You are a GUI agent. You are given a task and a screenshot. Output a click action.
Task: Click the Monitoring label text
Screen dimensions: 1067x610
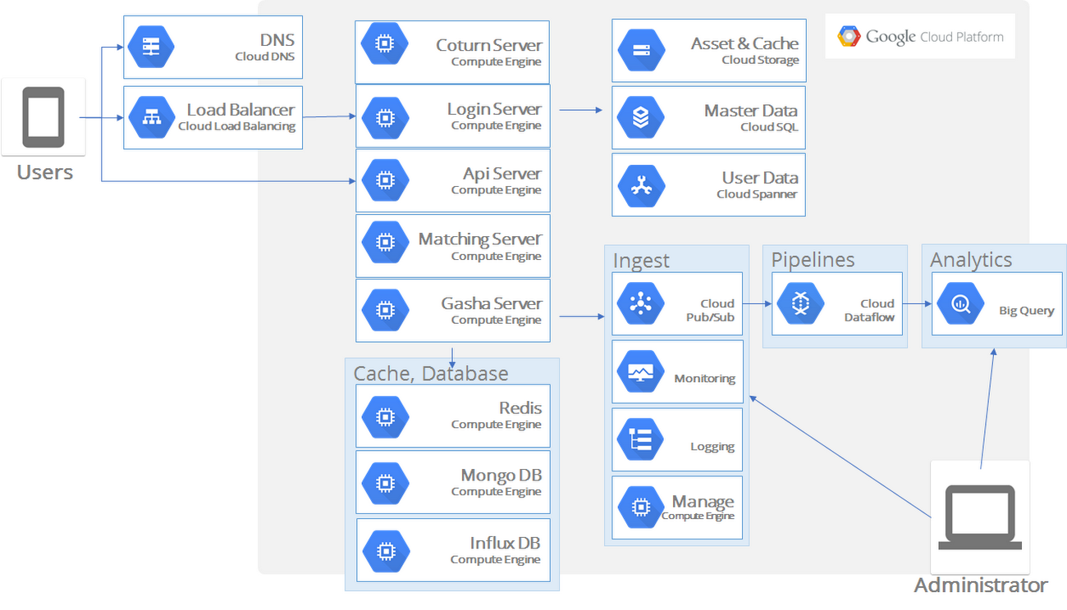click(704, 378)
